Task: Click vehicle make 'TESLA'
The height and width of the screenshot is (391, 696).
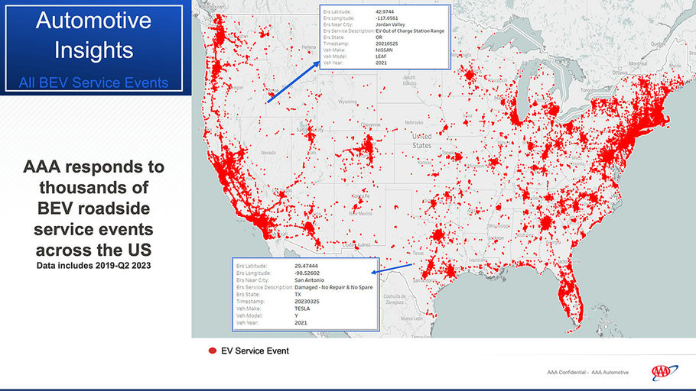Action: (x=302, y=309)
